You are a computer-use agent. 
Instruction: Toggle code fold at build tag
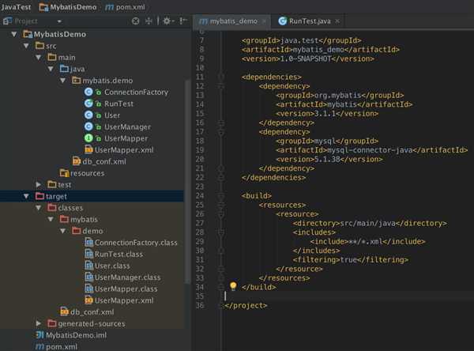tap(220, 195)
